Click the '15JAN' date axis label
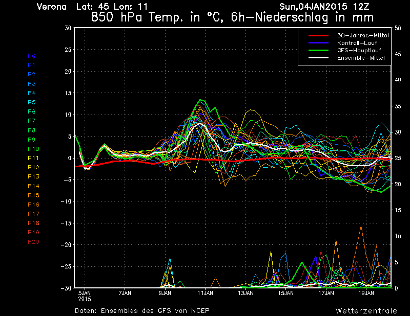This screenshot has width=410, height=316. pyautogui.click(x=286, y=293)
